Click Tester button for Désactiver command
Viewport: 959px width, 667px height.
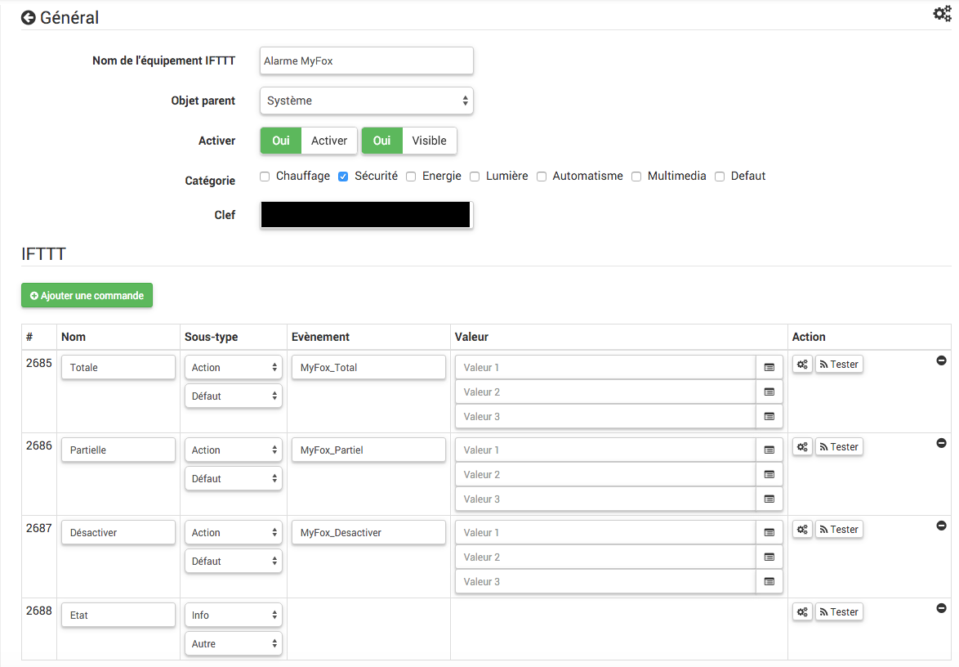(x=839, y=530)
